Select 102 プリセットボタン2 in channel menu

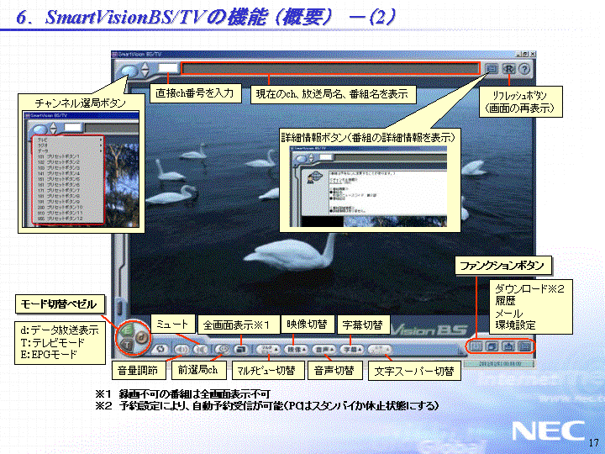tap(69, 162)
